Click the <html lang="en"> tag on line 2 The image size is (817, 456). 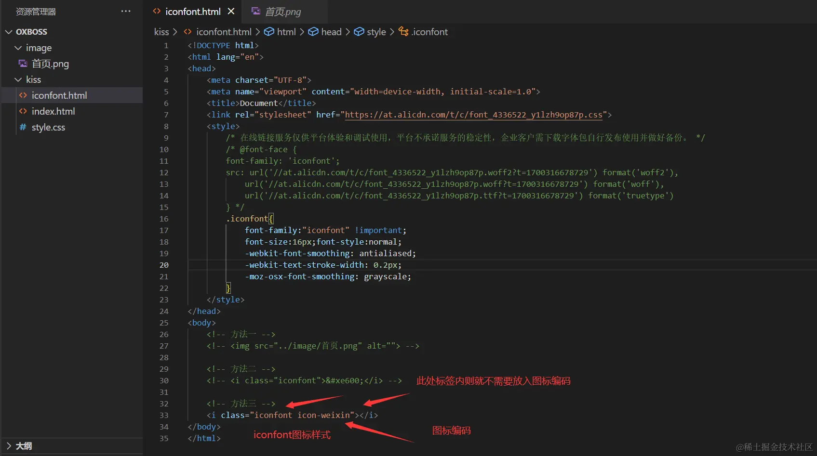click(226, 57)
